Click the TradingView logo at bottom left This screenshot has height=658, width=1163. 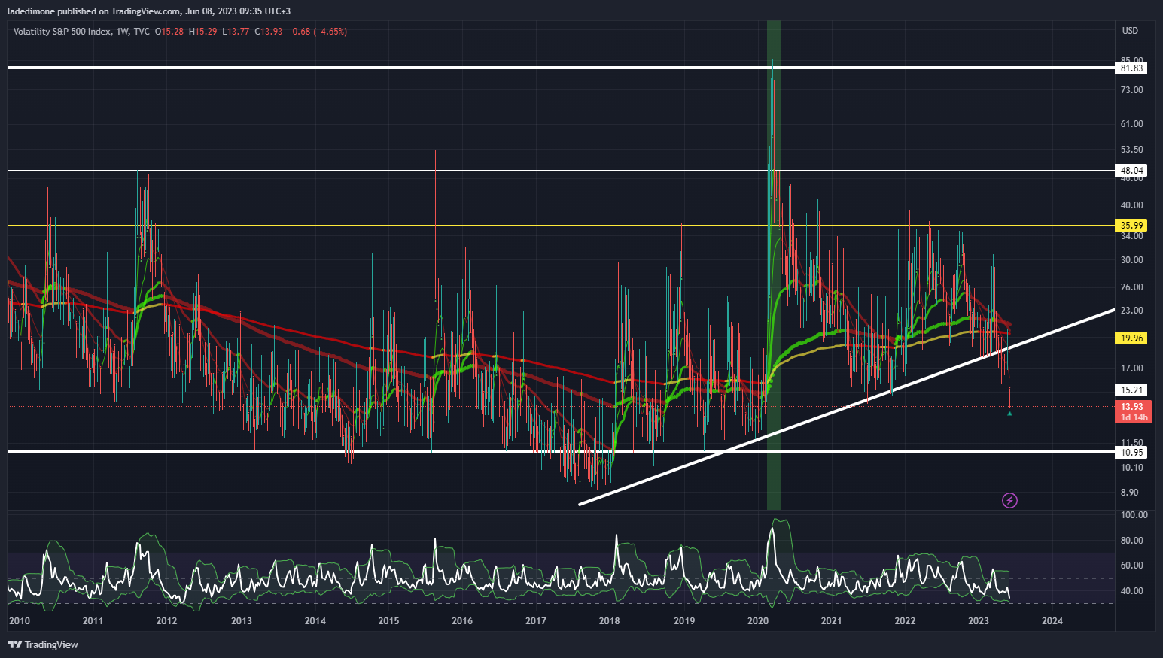click(43, 644)
